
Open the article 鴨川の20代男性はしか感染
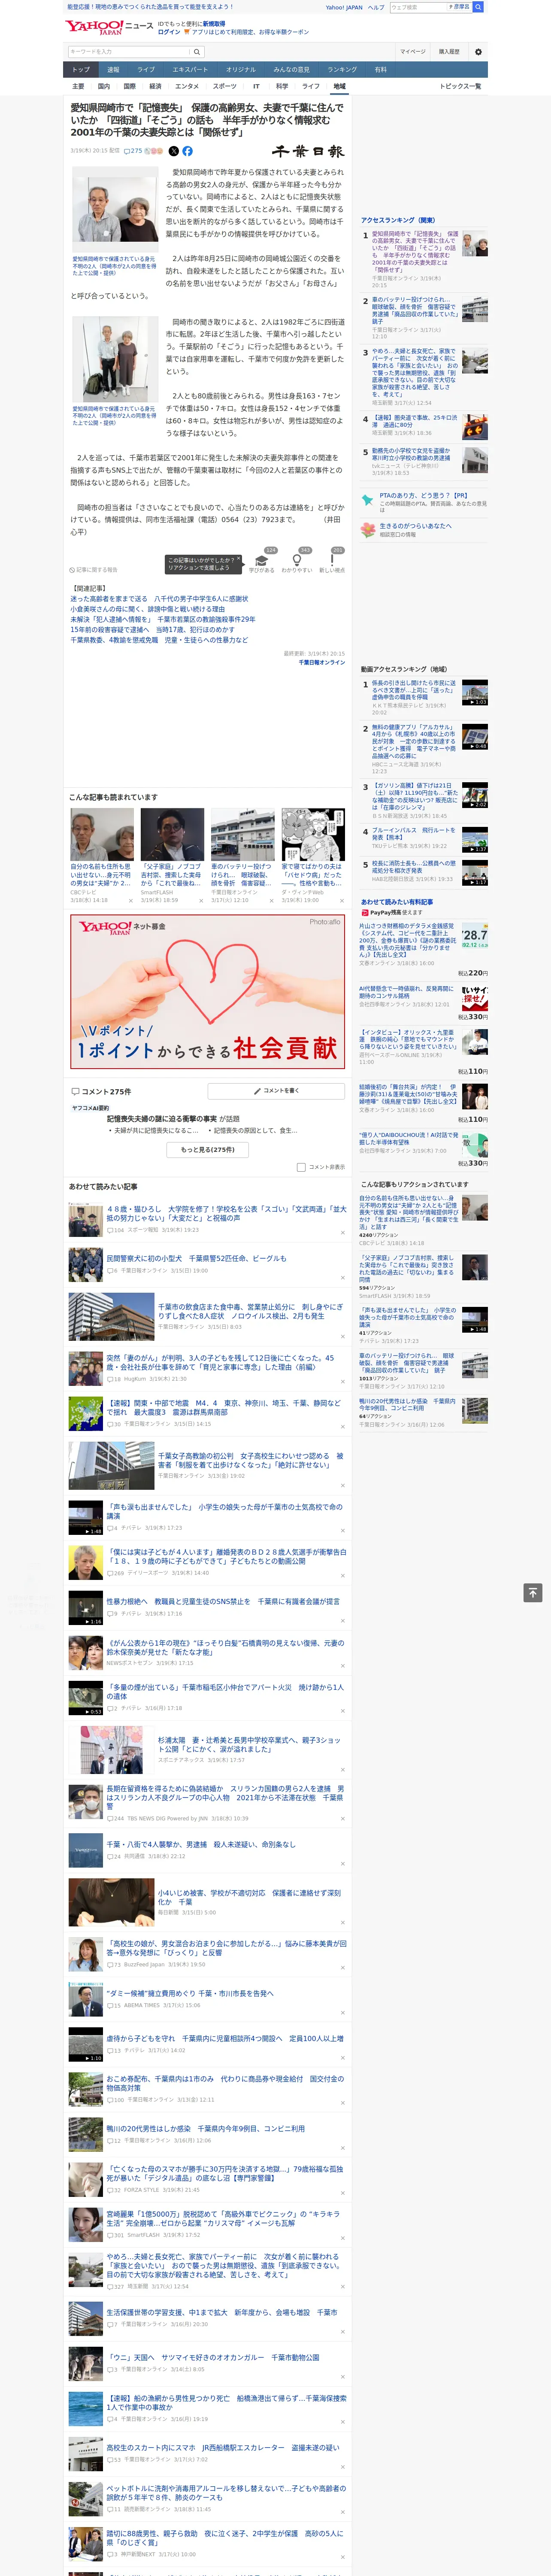tap(206, 2128)
